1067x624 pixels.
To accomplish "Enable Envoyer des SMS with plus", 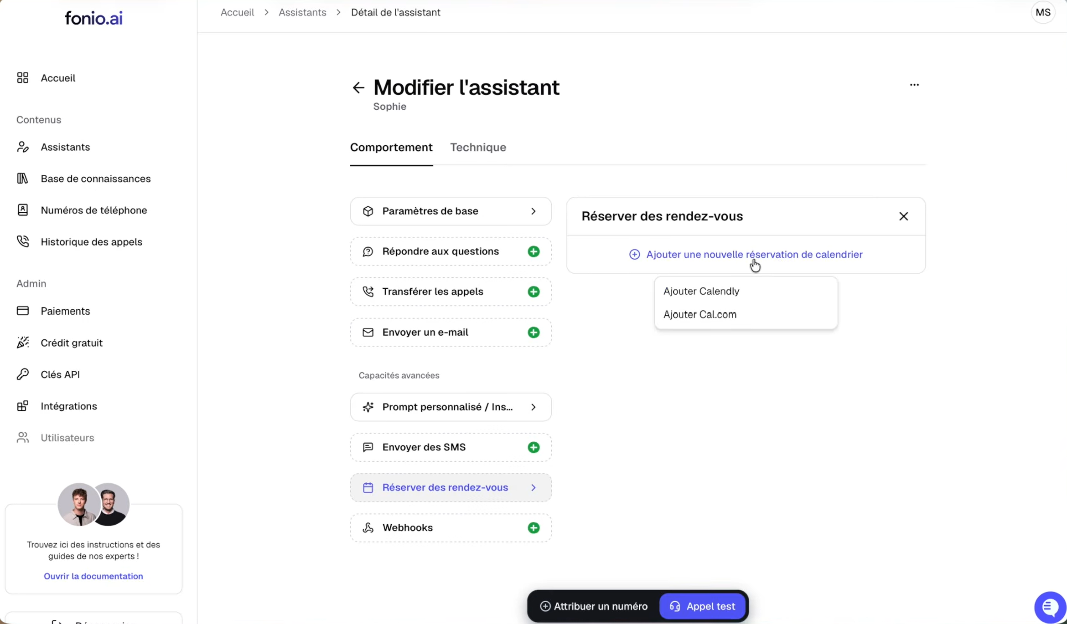I will pyautogui.click(x=533, y=447).
